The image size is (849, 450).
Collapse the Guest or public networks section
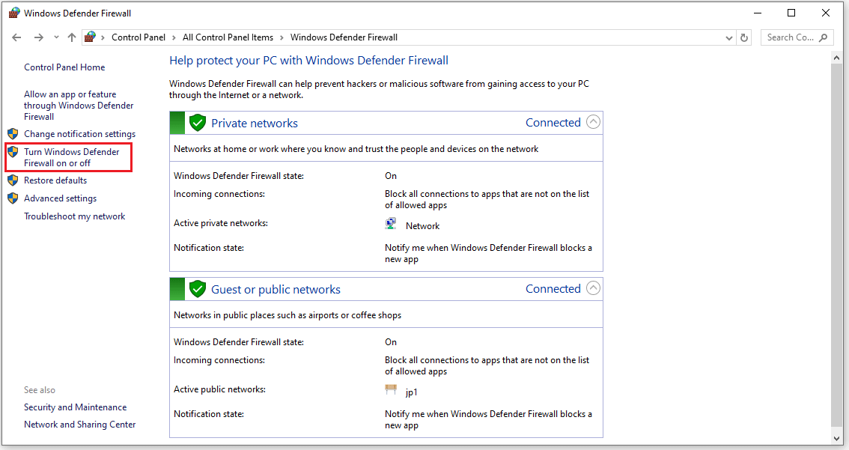pos(592,288)
